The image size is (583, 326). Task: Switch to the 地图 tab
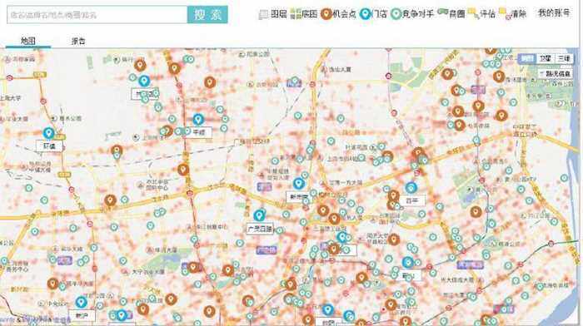pos(28,41)
